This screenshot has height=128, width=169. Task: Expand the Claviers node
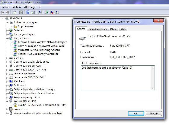(7, 58)
